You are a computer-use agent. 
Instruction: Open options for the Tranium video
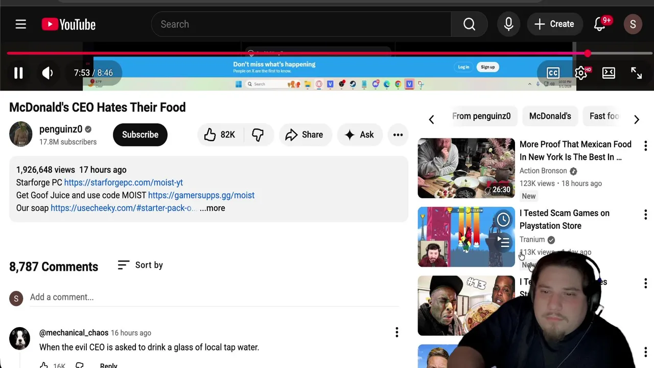click(645, 215)
